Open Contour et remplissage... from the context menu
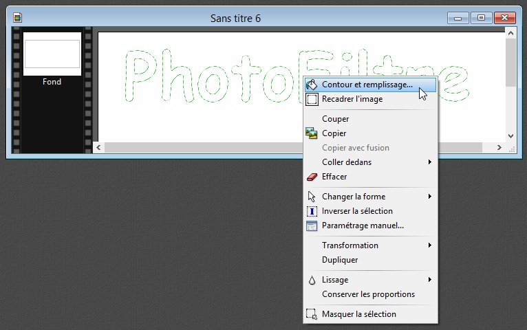 coord(370,85)
